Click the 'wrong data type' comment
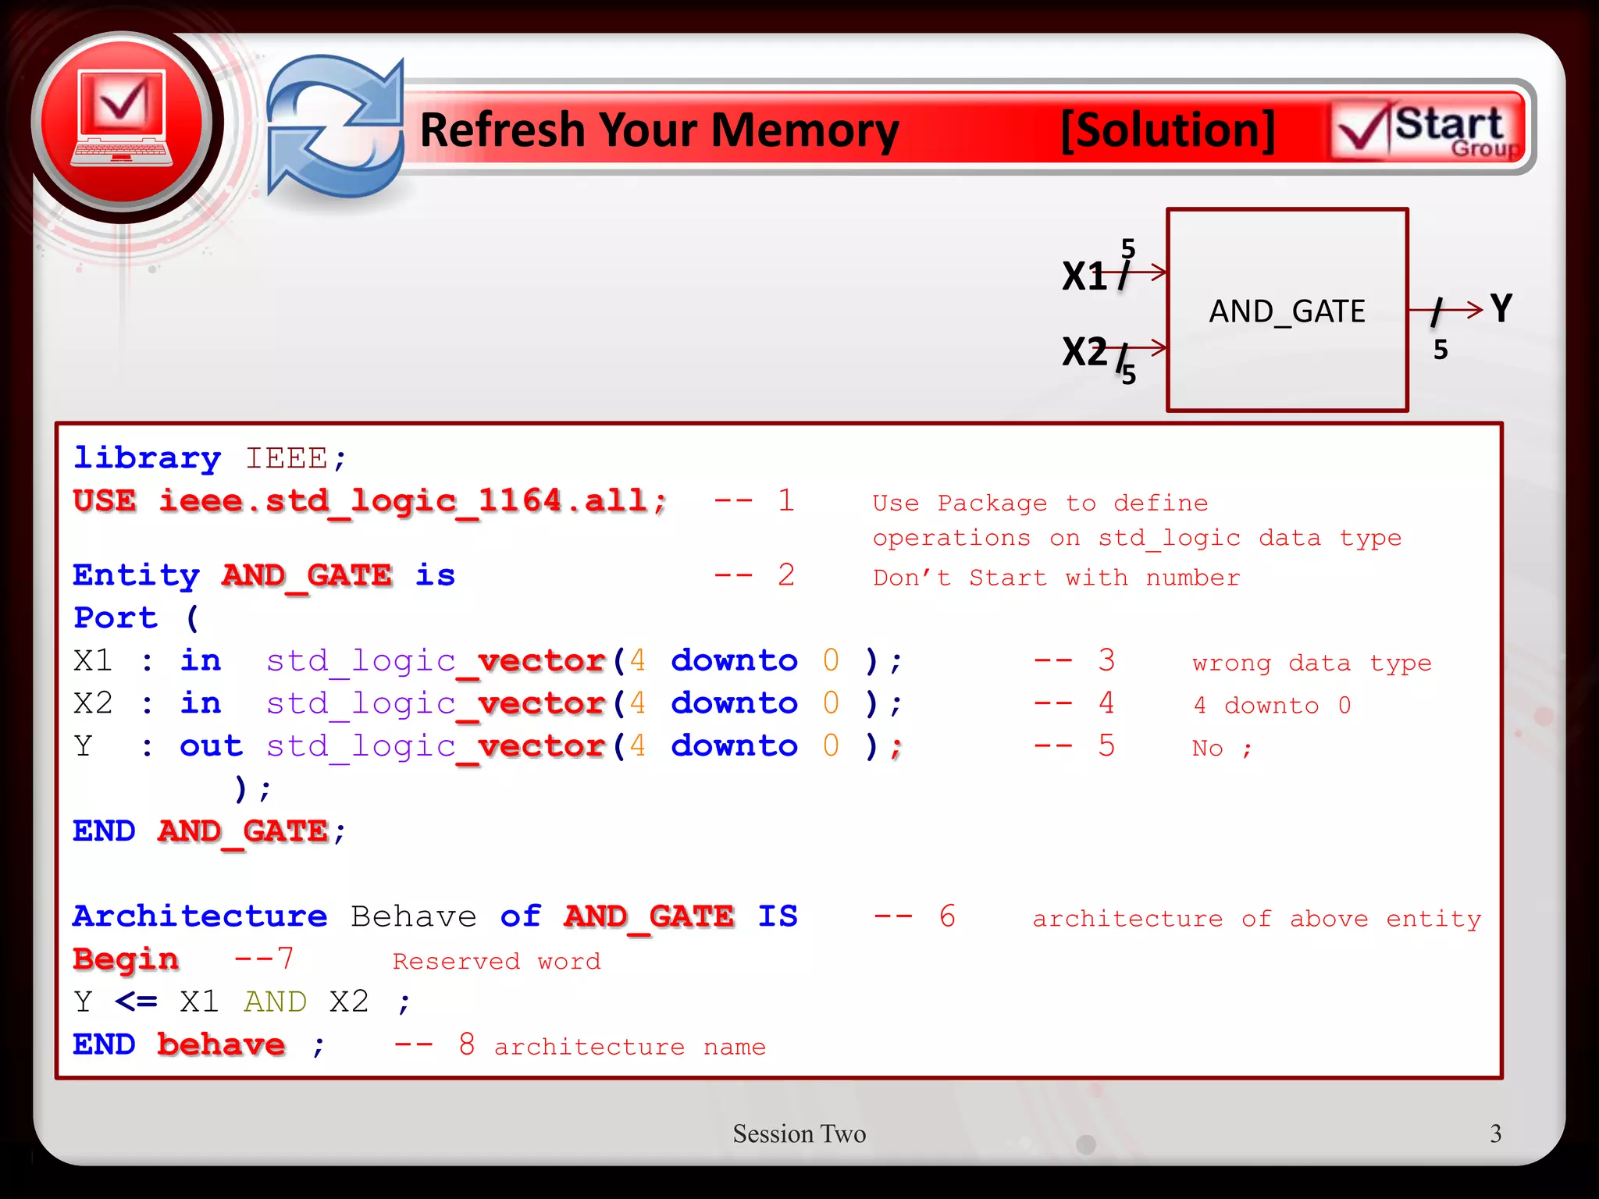Image resolution: width=1599 pixels, height=1199 pixels. coord(1312,664)
